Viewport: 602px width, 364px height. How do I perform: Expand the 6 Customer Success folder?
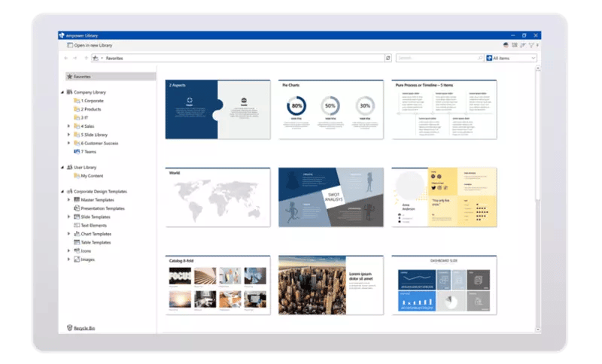(69, 143)
